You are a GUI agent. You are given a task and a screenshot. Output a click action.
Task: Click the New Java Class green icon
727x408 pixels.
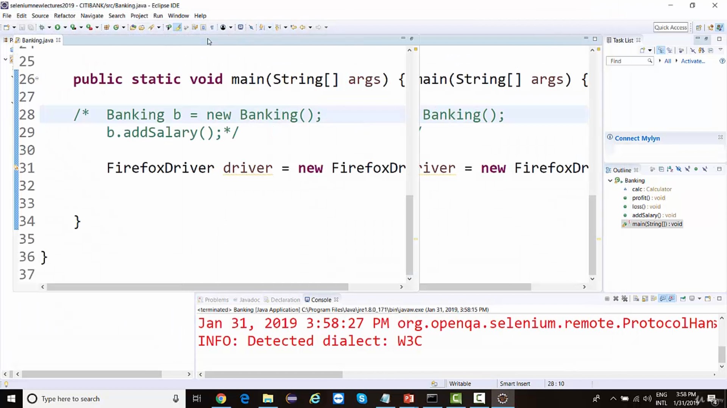point(116,27)
